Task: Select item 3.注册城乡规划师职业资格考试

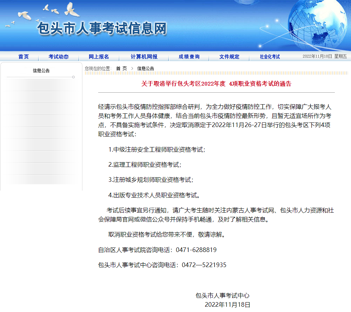Action: [151, 180]
